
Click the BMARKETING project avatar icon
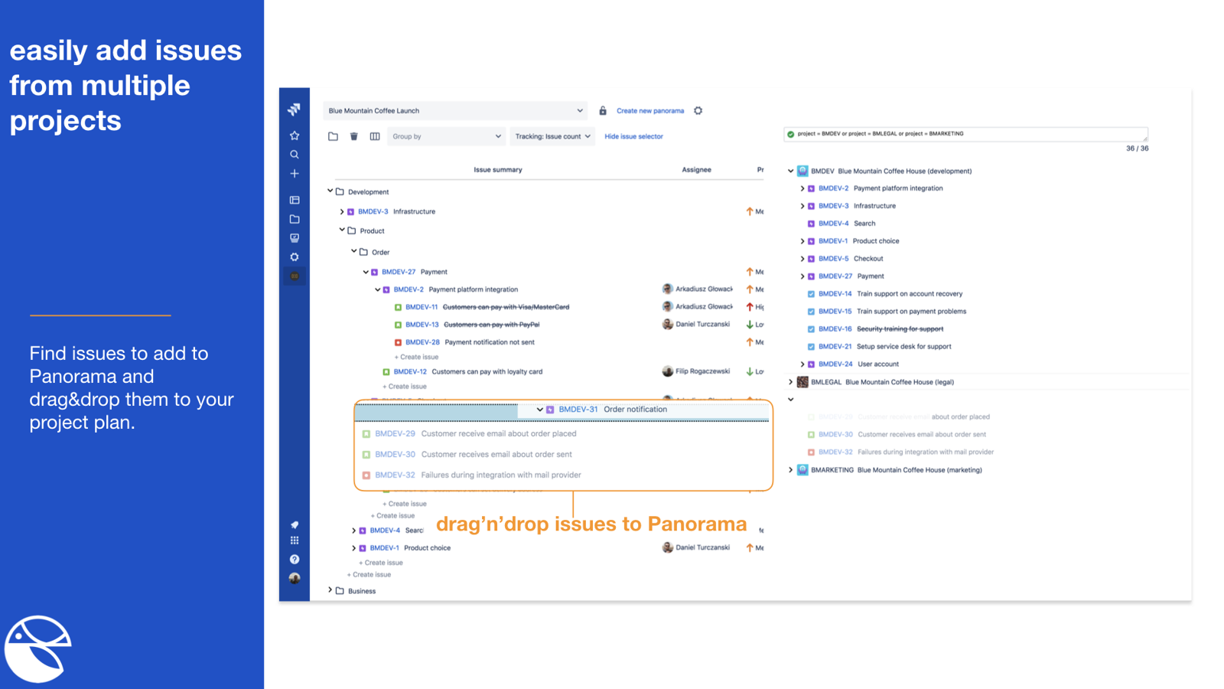click(802, 470)
